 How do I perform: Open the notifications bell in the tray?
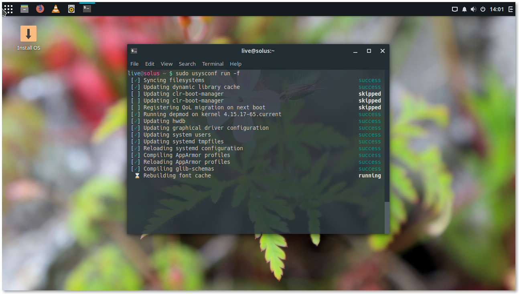pos(464,9)
